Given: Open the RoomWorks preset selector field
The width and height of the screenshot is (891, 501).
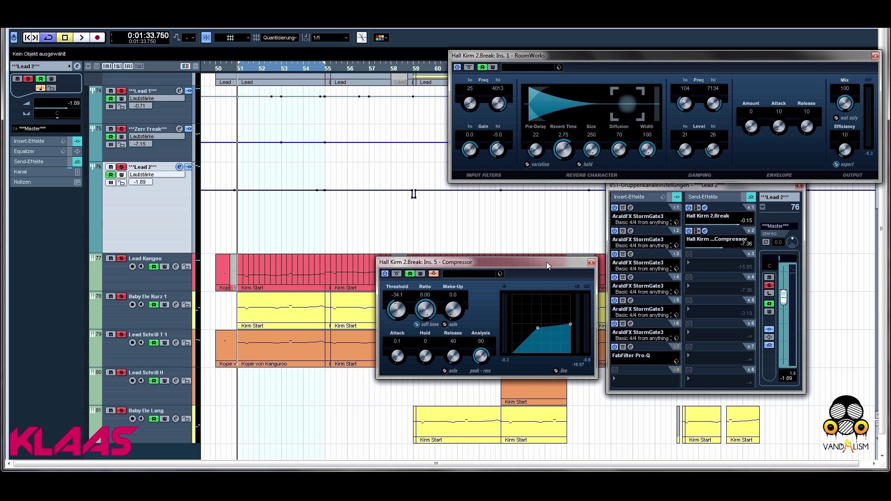Looking at the screenshot, I should pyautogui.click(x=532, y=67).
